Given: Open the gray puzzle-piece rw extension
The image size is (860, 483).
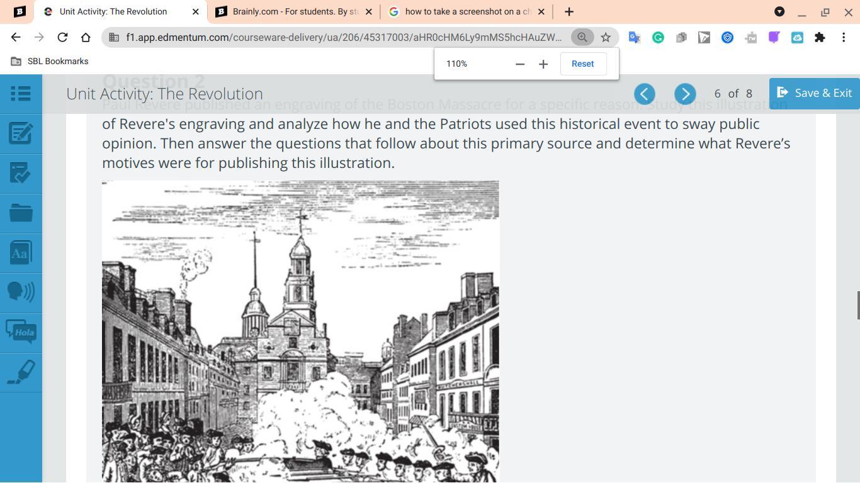Looking at the screenshot, I should pos(750,37).
